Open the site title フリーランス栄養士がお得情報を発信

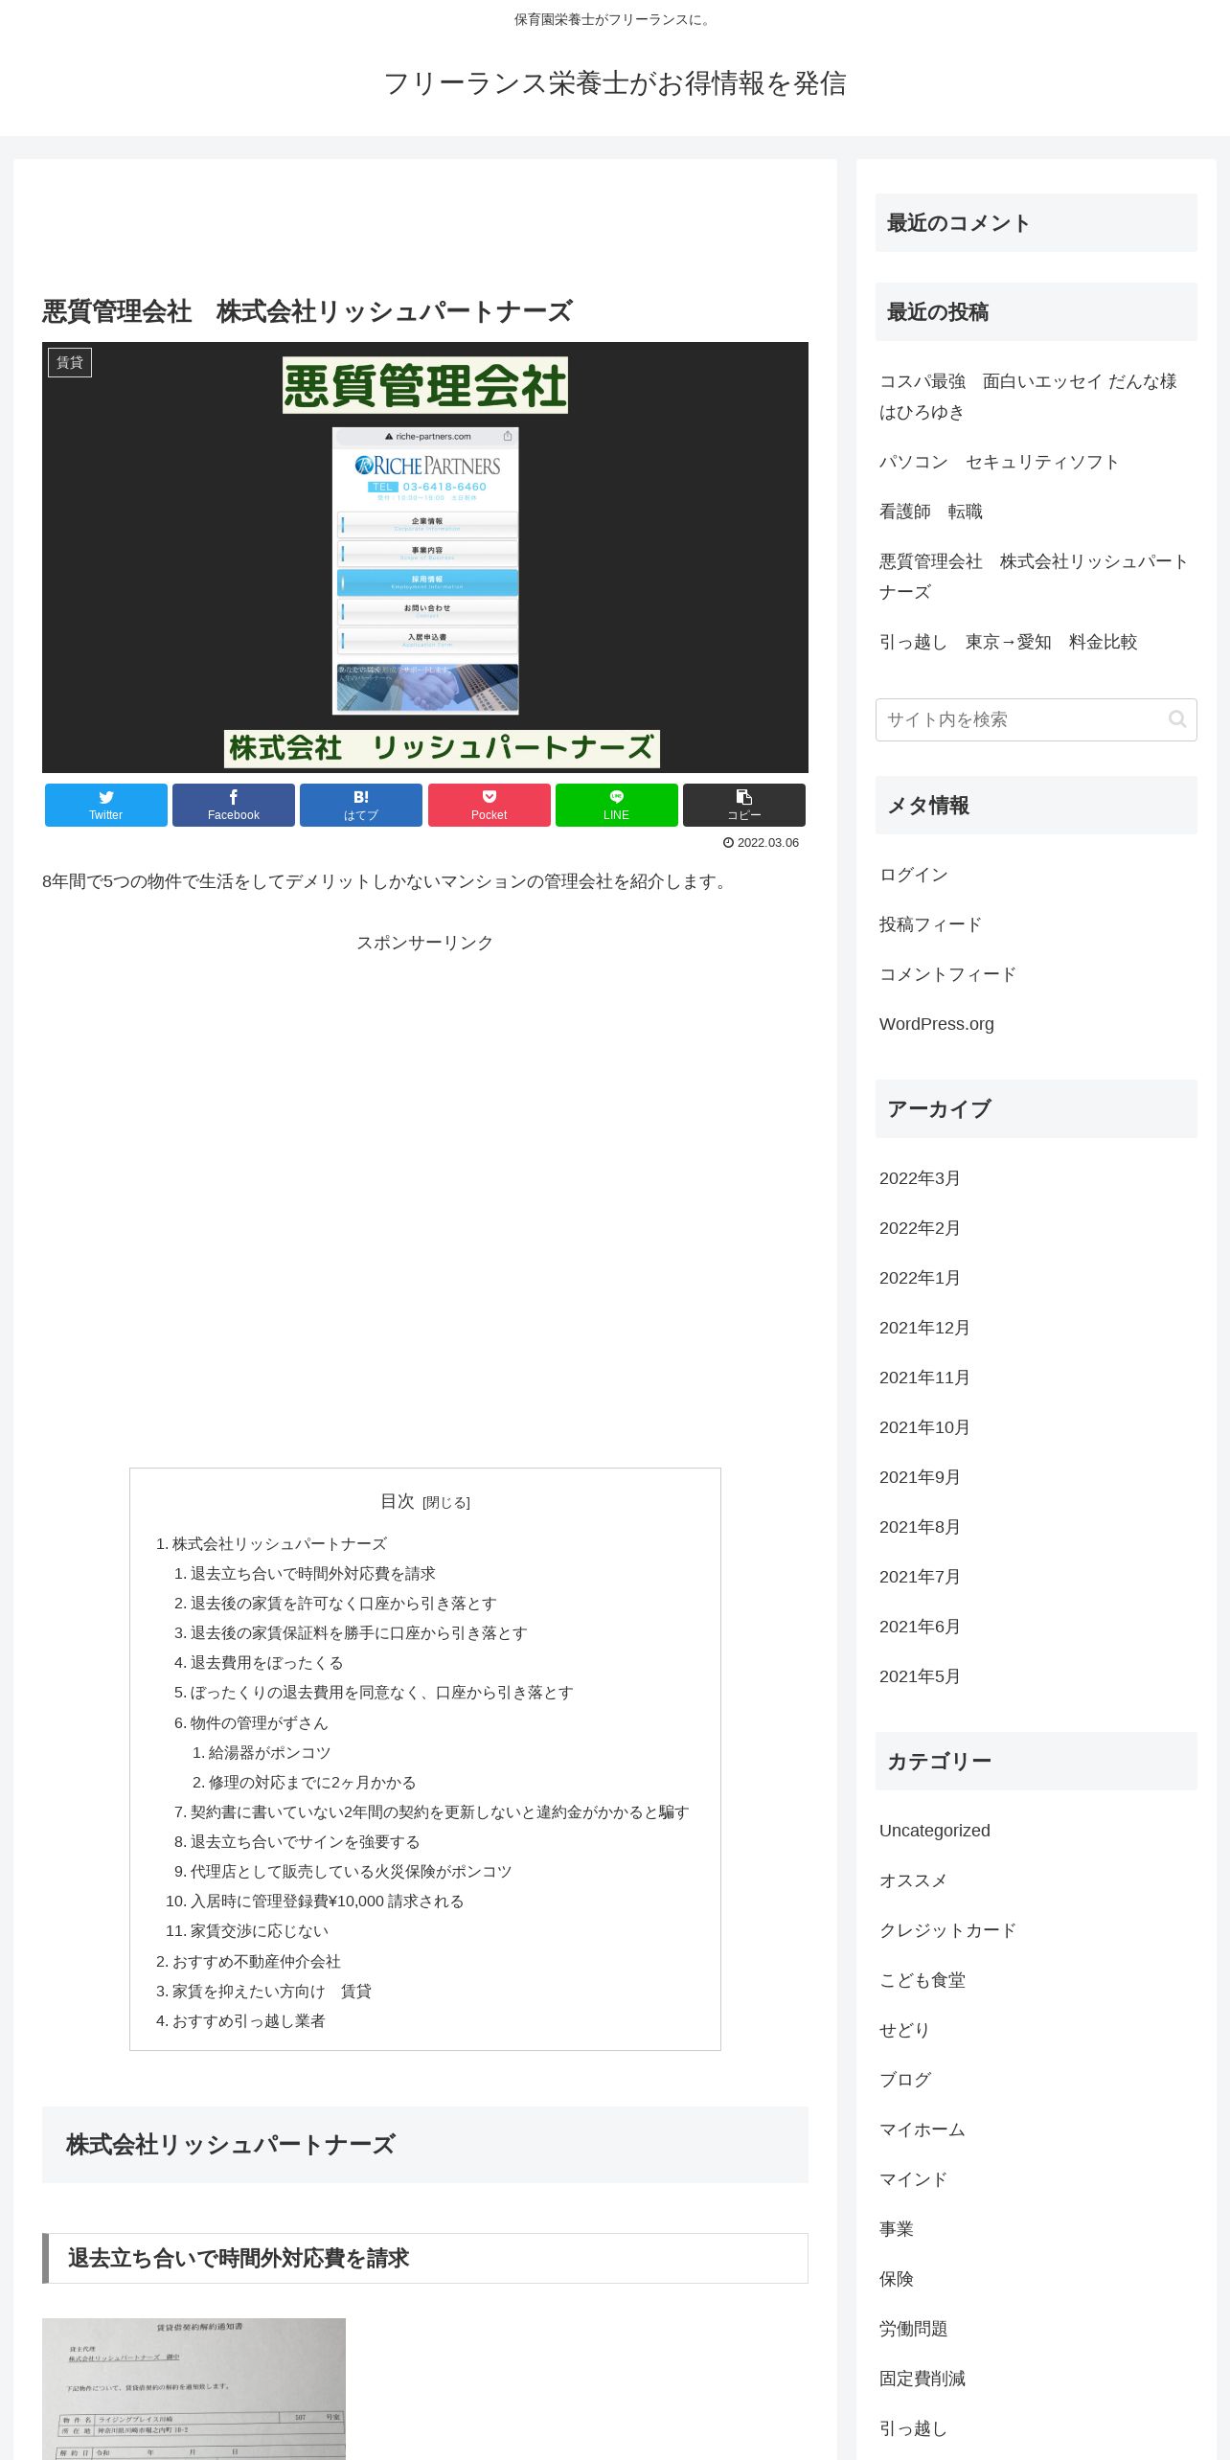coord(615,83)
